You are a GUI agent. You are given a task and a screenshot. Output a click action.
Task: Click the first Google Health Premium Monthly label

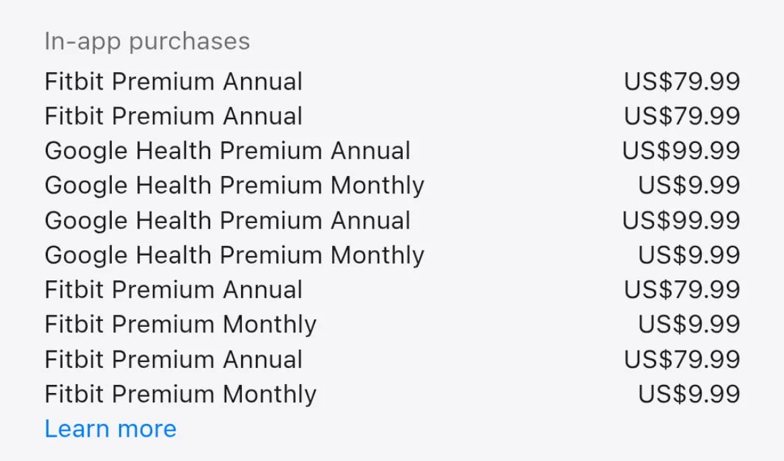234,185
